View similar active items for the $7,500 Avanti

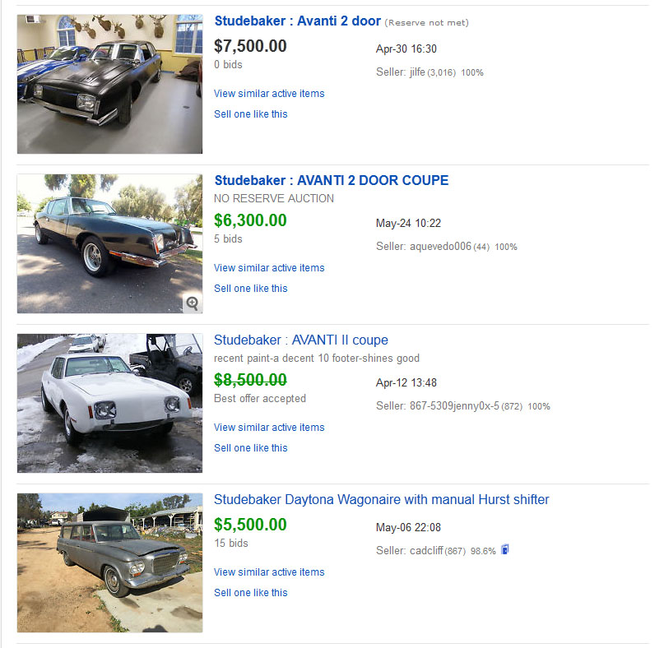[269, 94]
